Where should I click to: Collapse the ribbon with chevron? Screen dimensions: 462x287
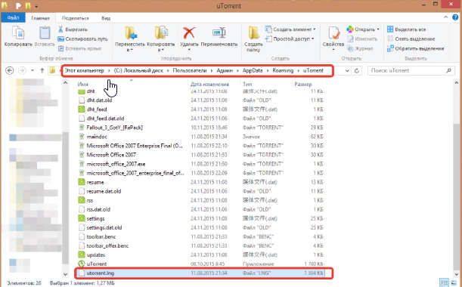click(445, 17)
